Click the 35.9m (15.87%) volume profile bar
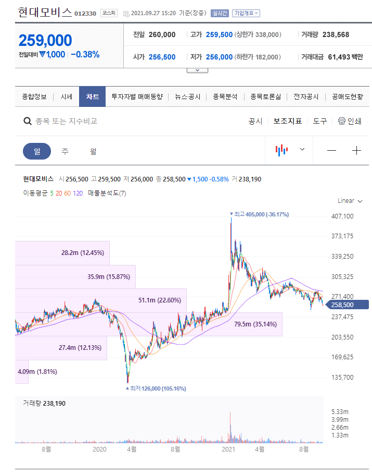The width and height of the screenshot is (372, 474). click(x=75, y=276)
